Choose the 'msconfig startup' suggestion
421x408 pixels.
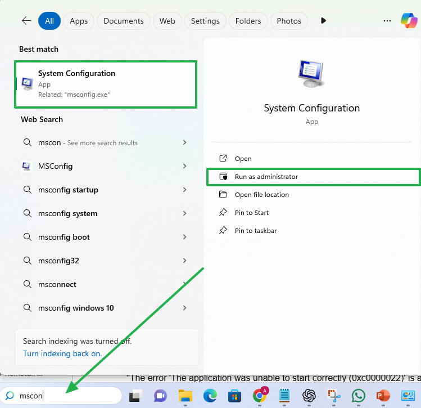point(106,190)
